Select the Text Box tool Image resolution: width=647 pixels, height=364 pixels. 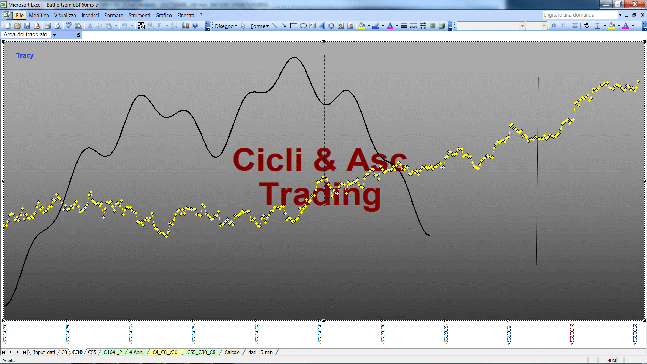(312, 26)
